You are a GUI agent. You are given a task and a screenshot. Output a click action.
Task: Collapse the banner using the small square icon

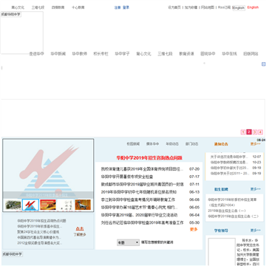tap(263, 64)
